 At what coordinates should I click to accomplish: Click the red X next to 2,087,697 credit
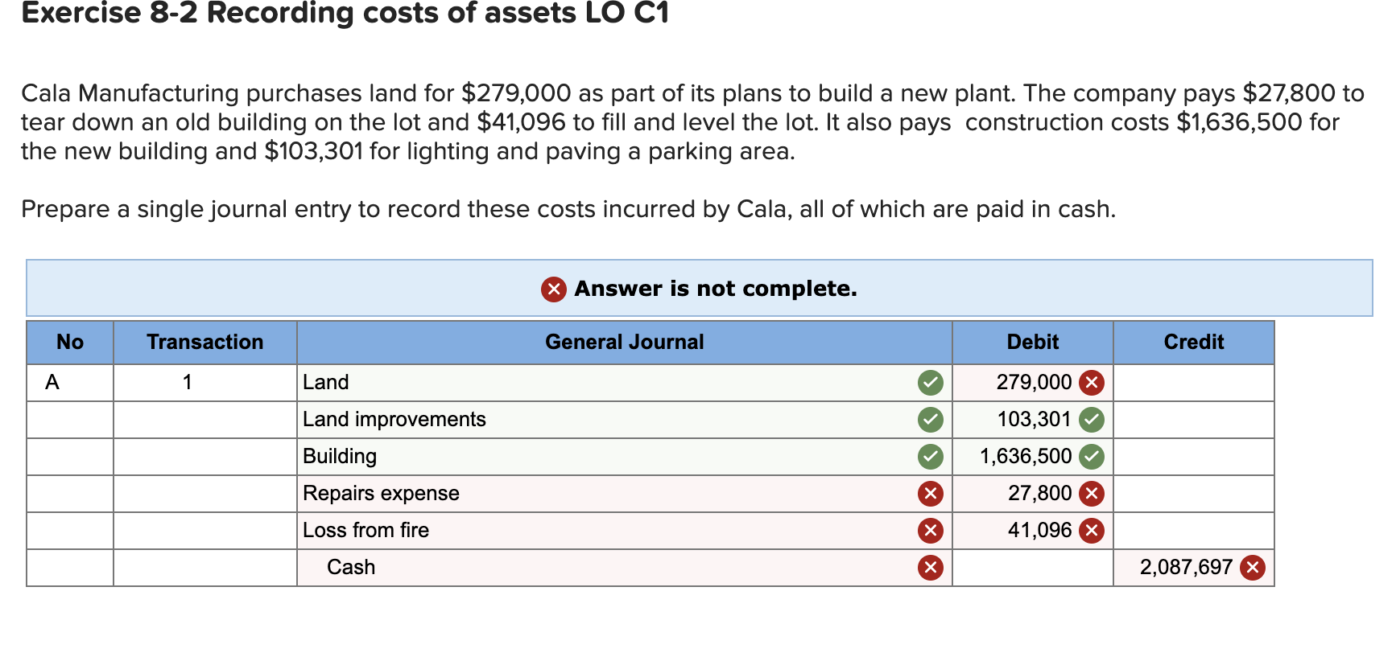(1253, 567)
